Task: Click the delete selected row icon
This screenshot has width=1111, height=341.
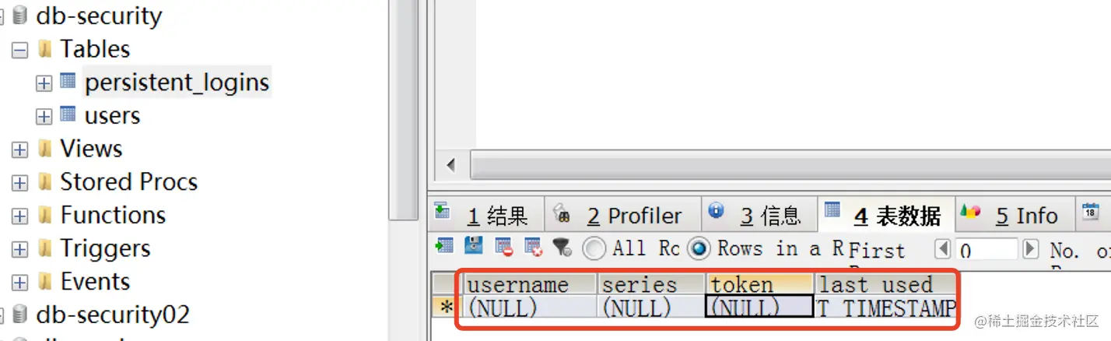Action: [x=504, y=248]
